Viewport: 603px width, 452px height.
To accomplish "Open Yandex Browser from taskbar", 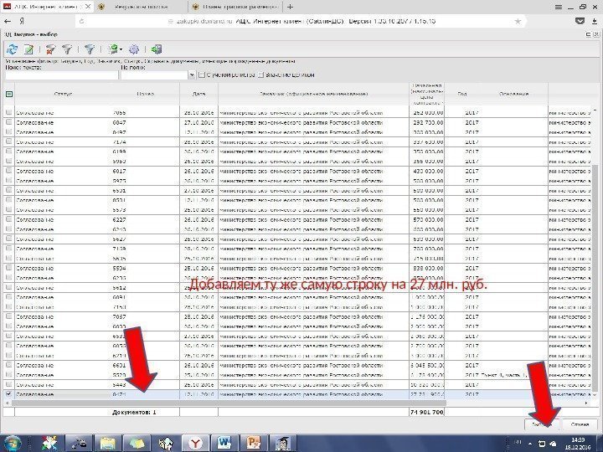I will click(x=195, y=443).
